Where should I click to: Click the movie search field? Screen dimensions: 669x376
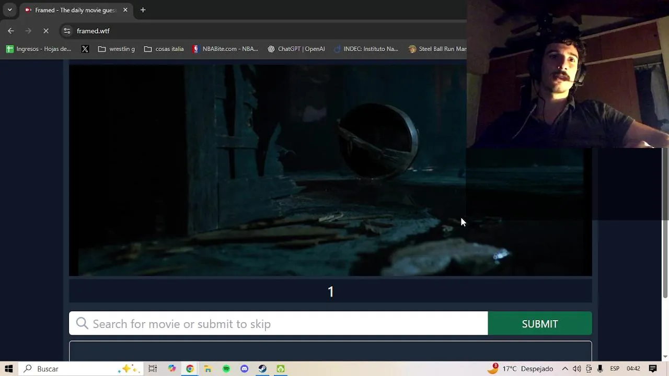(x=279, y=324)
